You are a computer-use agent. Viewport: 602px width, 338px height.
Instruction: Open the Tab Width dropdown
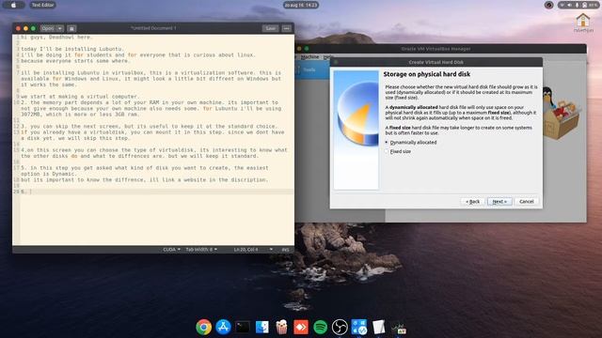pyautogui.click(x=201, y=250)
